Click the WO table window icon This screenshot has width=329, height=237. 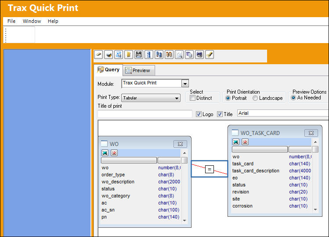[104, 143]
